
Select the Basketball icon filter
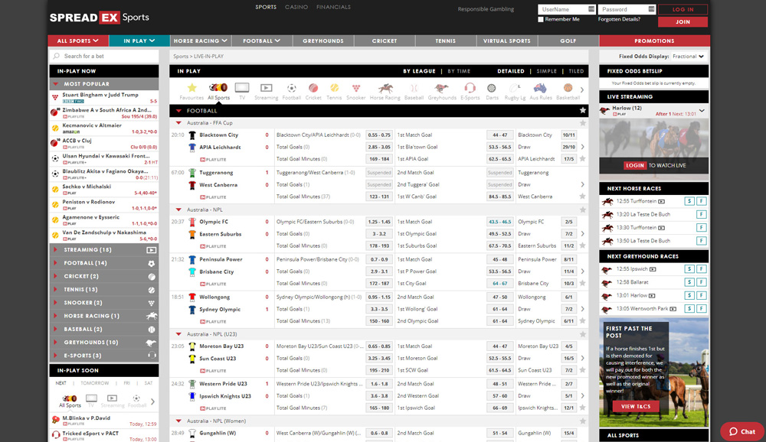tap(568, 91)
